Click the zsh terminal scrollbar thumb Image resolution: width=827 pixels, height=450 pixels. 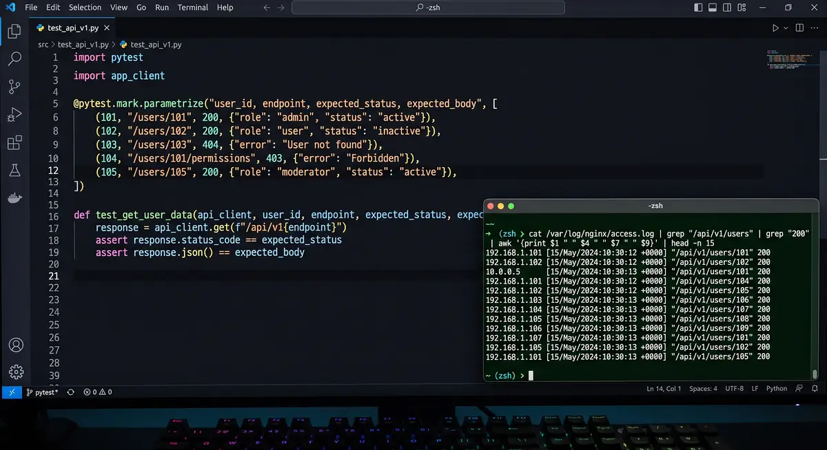pyautogui.click(x=815, y=374)
